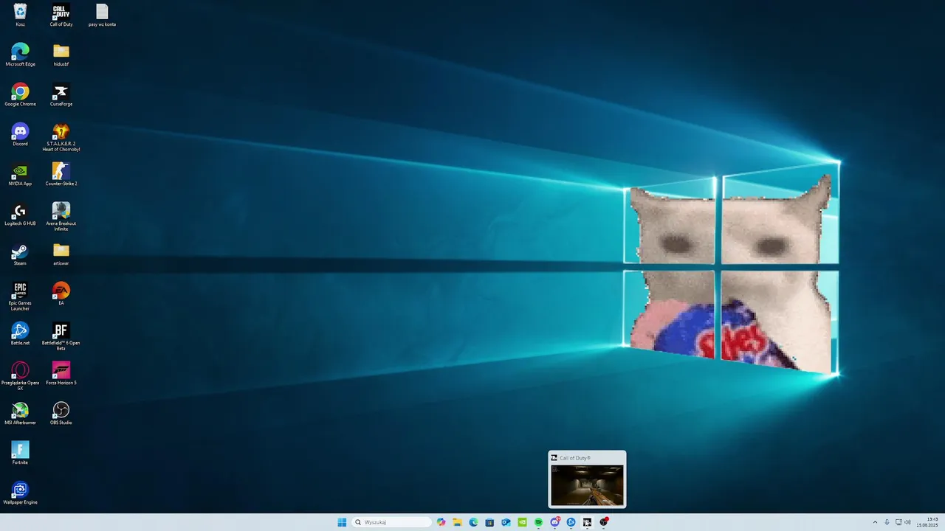945x531 pixels.
Task: Open Copilot from the taskbar
Action: [441, 522]
